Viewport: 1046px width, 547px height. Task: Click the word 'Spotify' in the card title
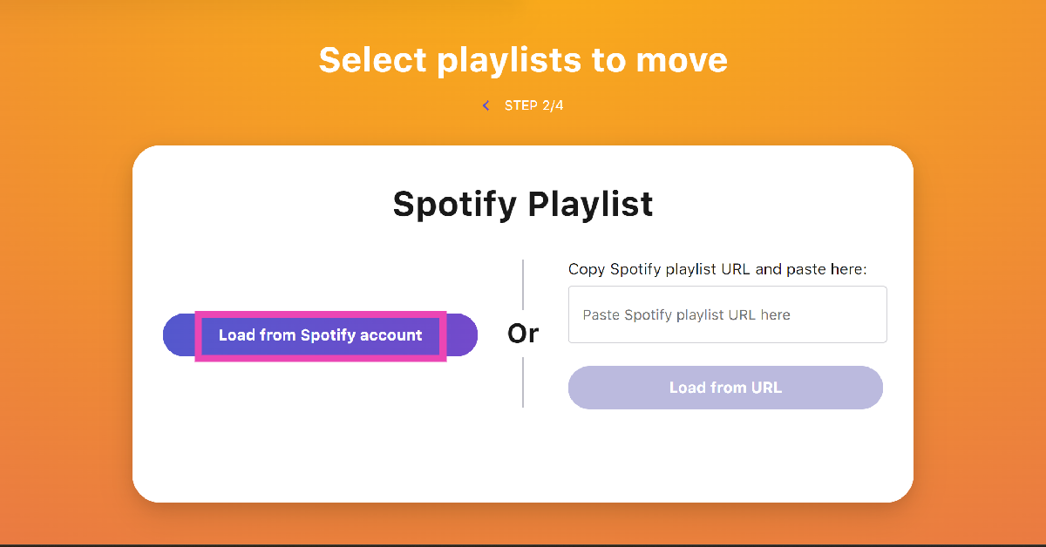point(454,204)
